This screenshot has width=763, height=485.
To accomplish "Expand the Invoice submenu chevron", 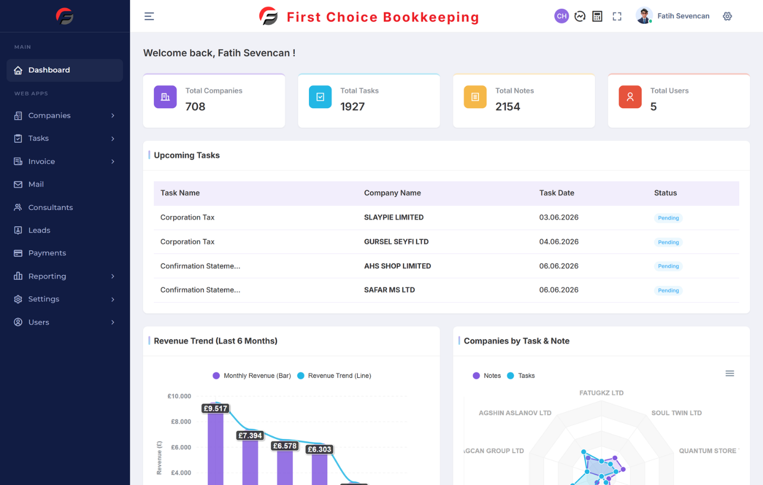I will click(x=113, y=161).
